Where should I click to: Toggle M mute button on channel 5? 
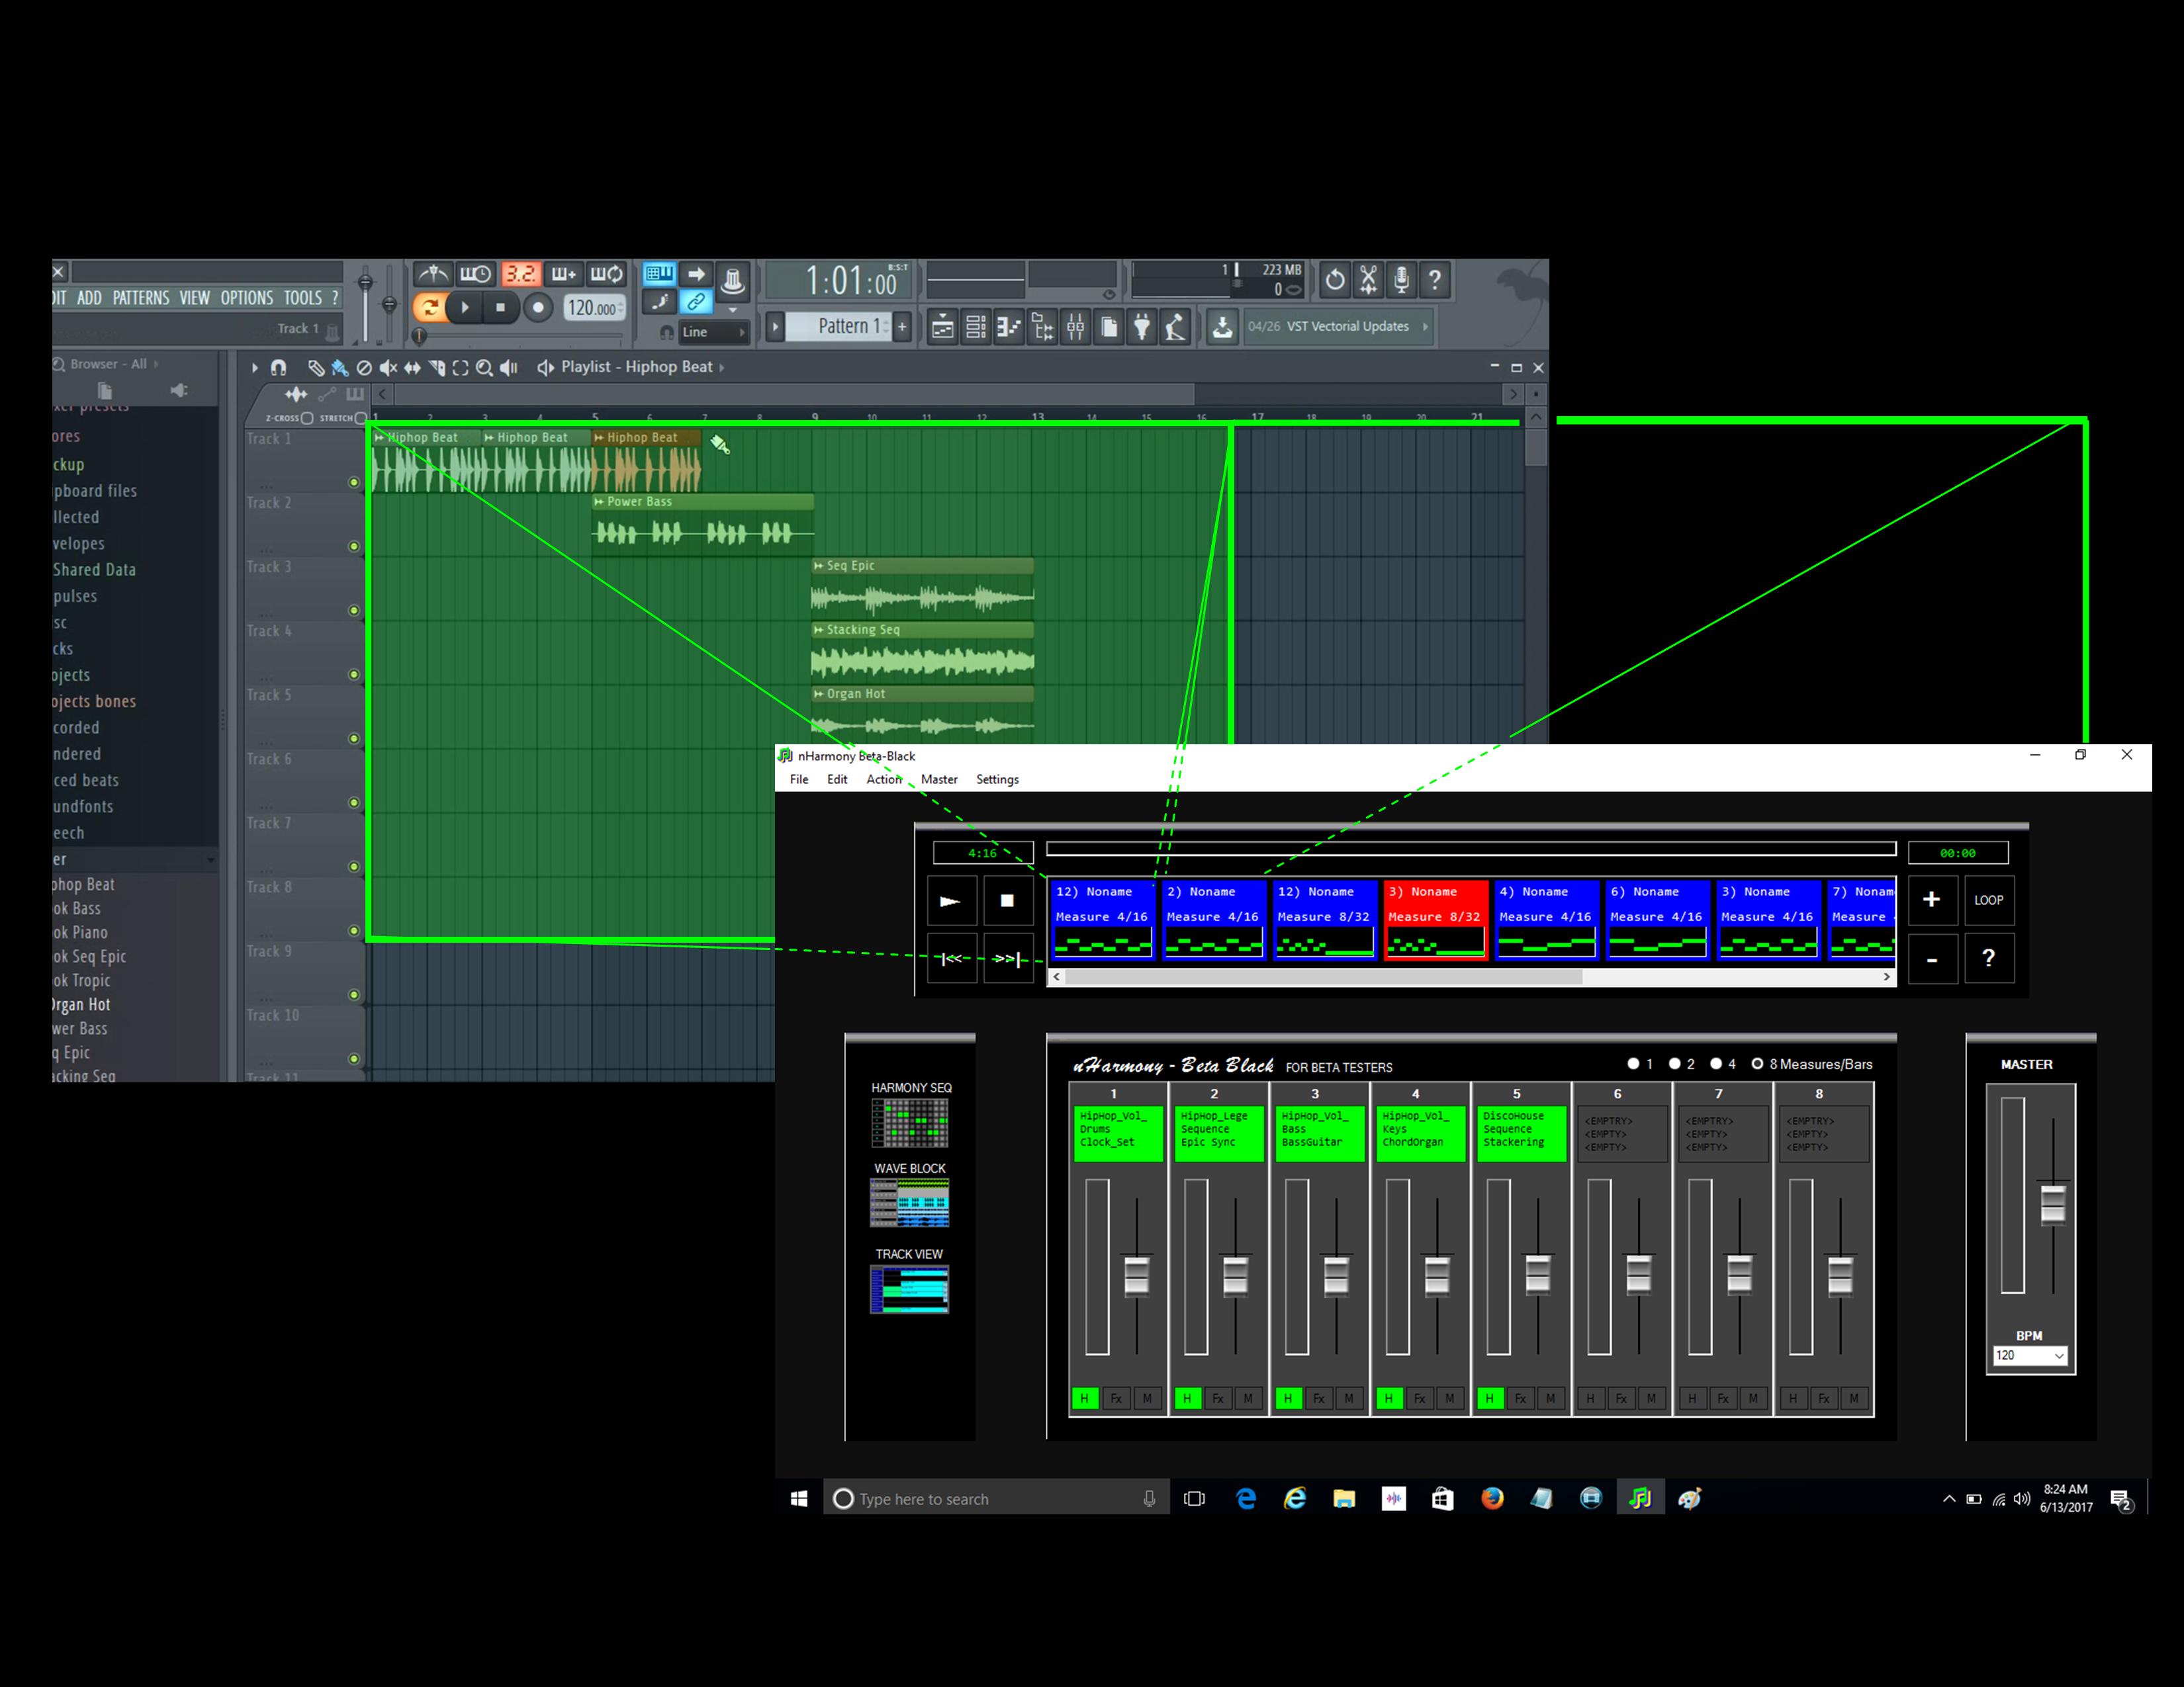tap(1550, 1398)
